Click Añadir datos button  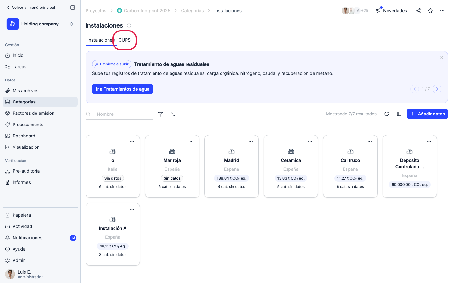pos(427,114)
